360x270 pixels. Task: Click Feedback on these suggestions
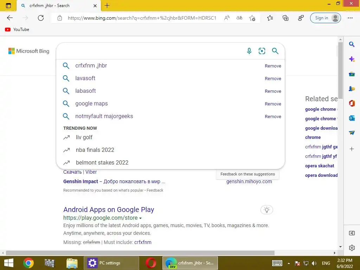(247, 174)
